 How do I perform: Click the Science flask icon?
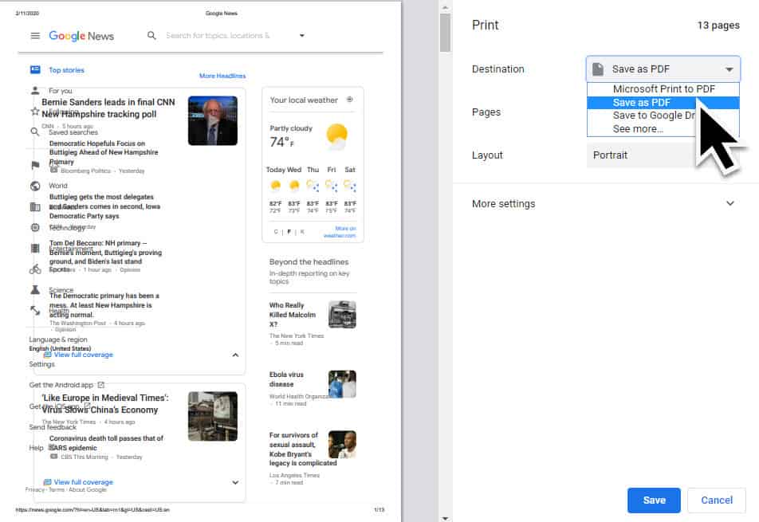(x=35, y=290)
